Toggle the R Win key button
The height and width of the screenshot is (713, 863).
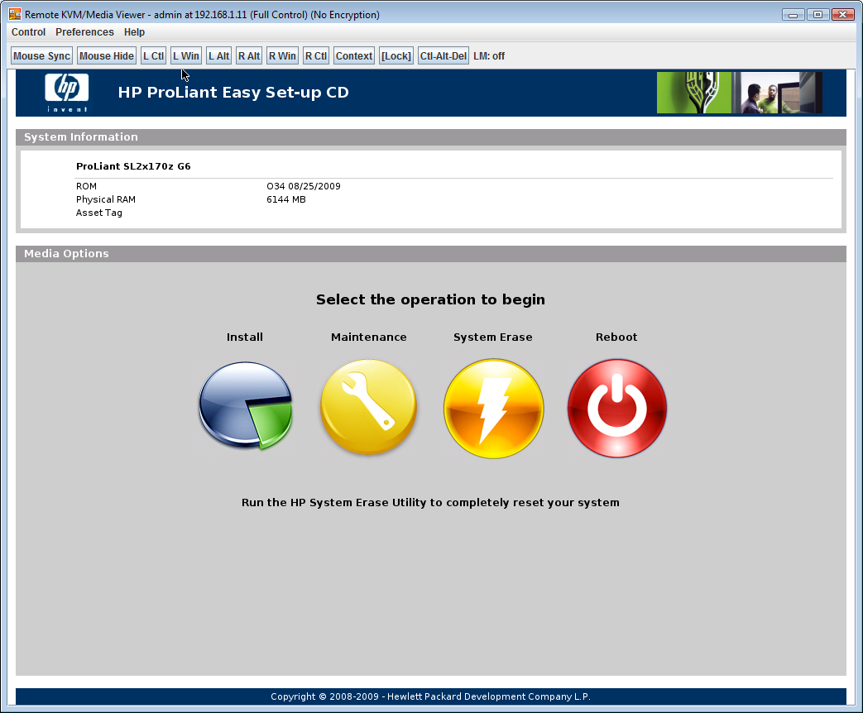[x=282, y=55]
